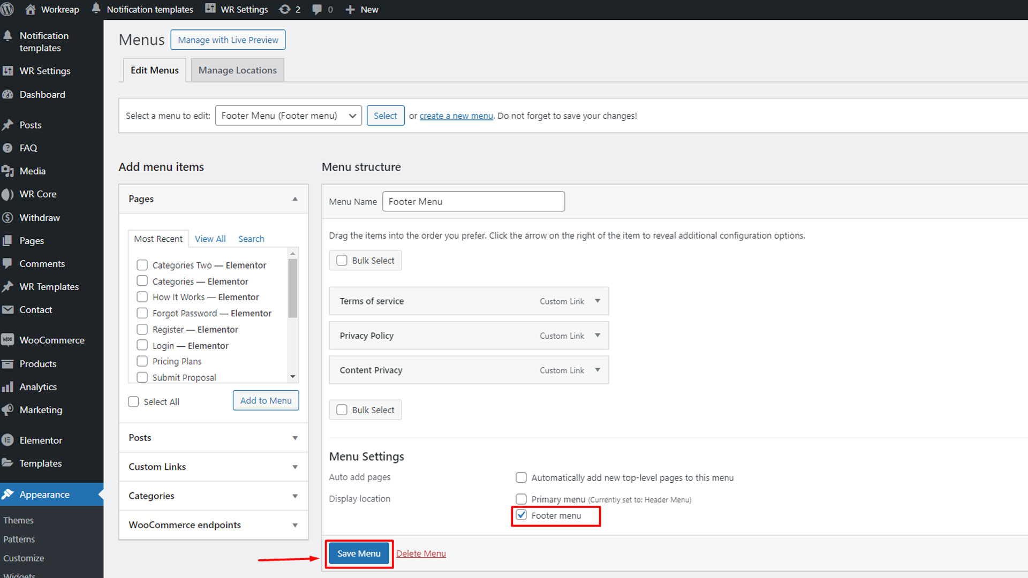Switch to View All pages tab
Viewport: 1028px width, 578px height.
point(210,239)
